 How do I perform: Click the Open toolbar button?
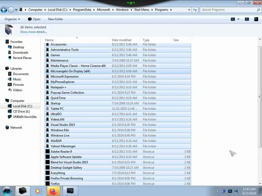click(34, 19)
